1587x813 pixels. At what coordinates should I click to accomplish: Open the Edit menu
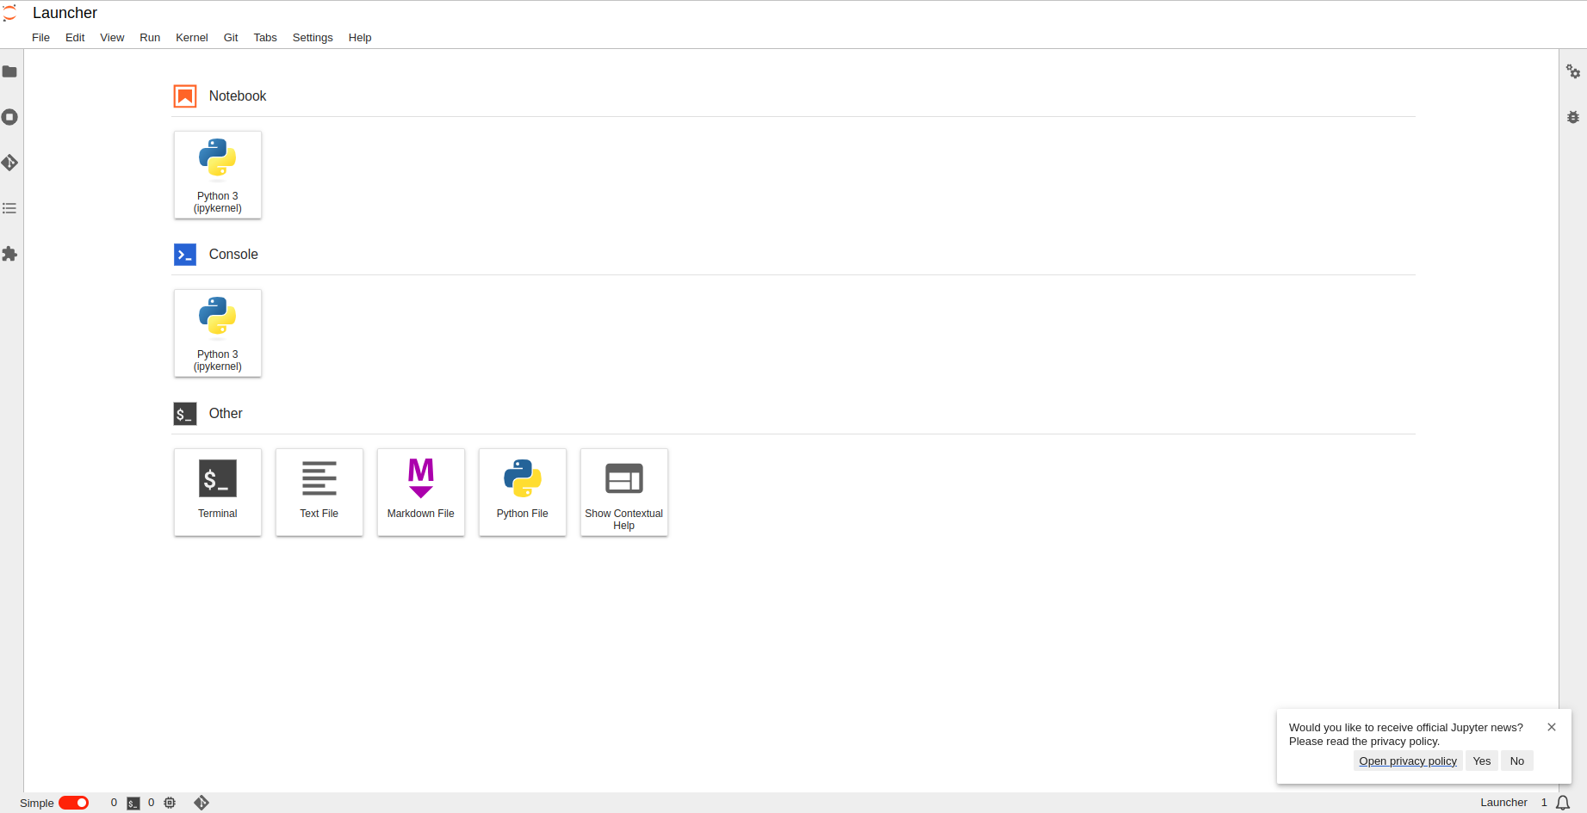[x=75, y=38]
